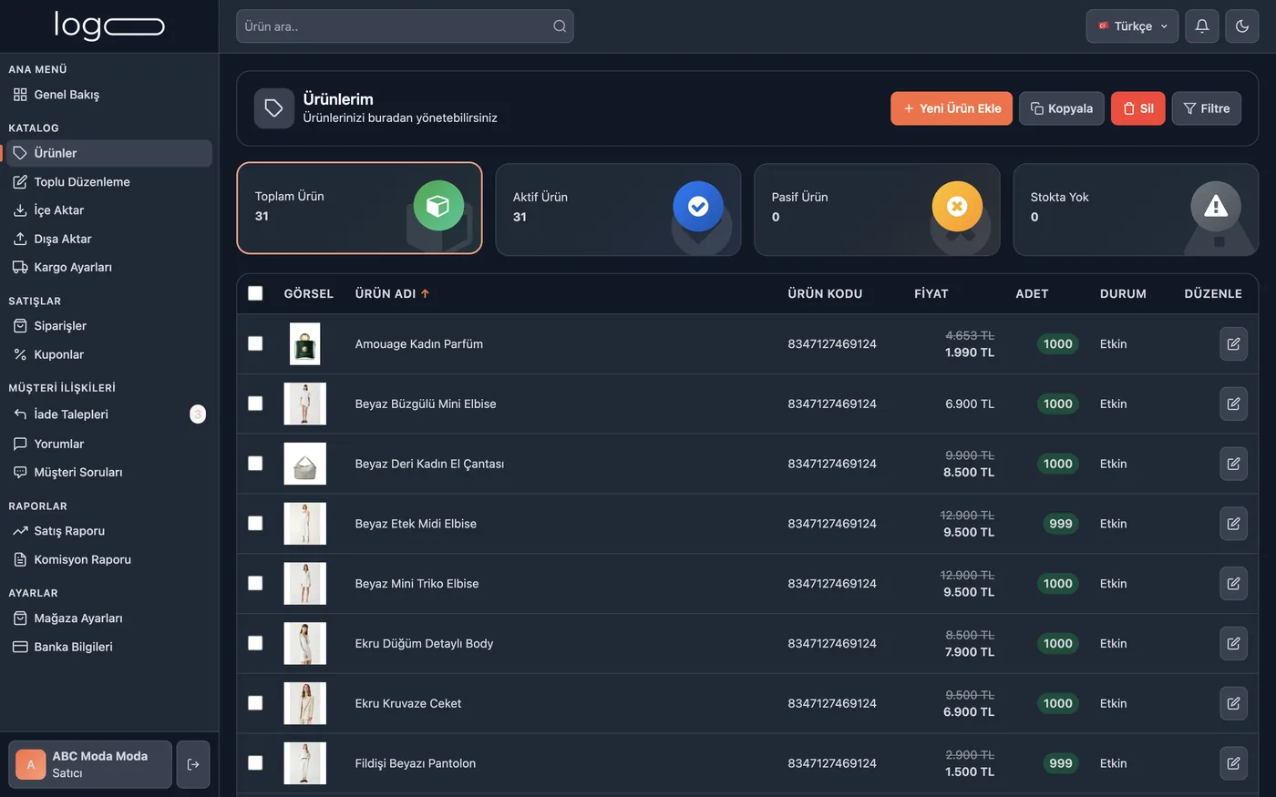Select the Toplam Ürün card
Viewport: 1276px width, 797px height.
[359, 209]
